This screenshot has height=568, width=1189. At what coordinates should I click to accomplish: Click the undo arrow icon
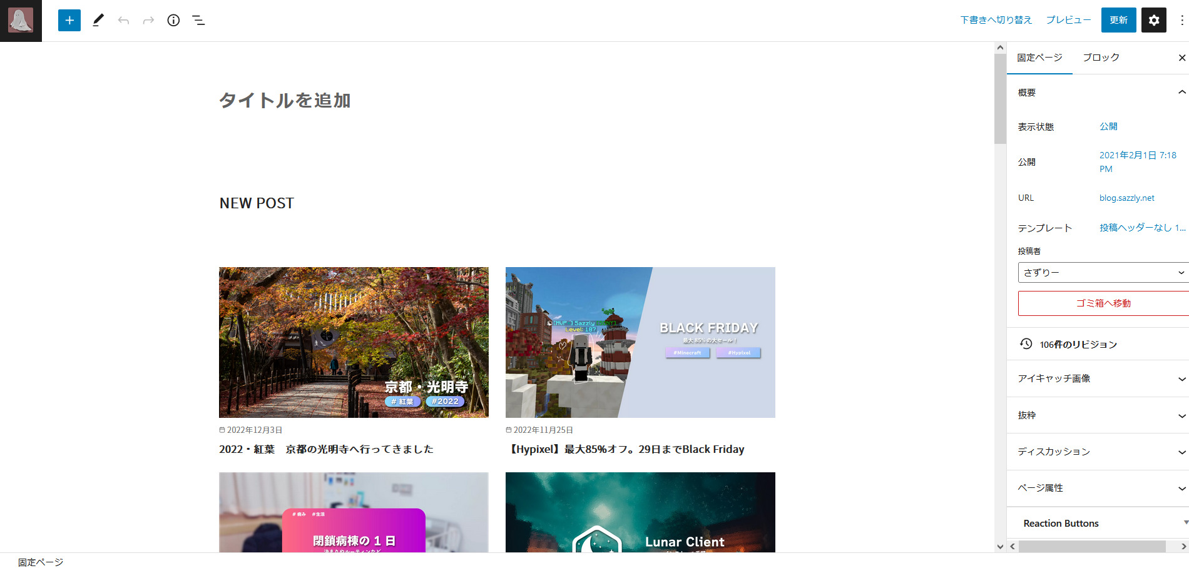point(123,21)
